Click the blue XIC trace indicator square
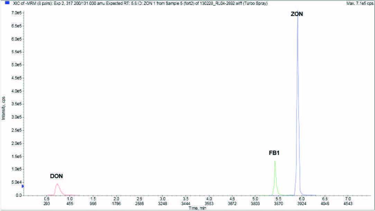Screen dimensions: 375x211 click(x=7, y=3)
